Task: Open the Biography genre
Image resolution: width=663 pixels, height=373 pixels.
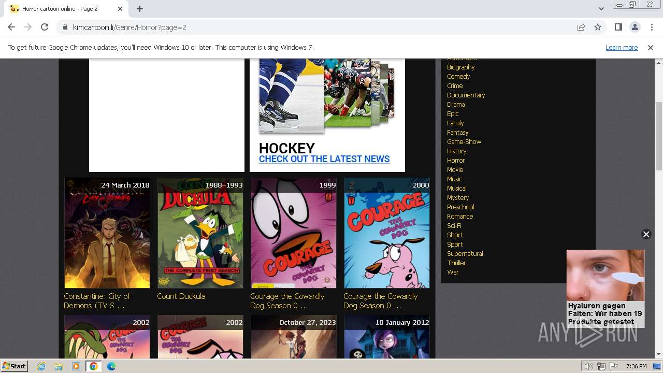Action: tap(460, 67)
